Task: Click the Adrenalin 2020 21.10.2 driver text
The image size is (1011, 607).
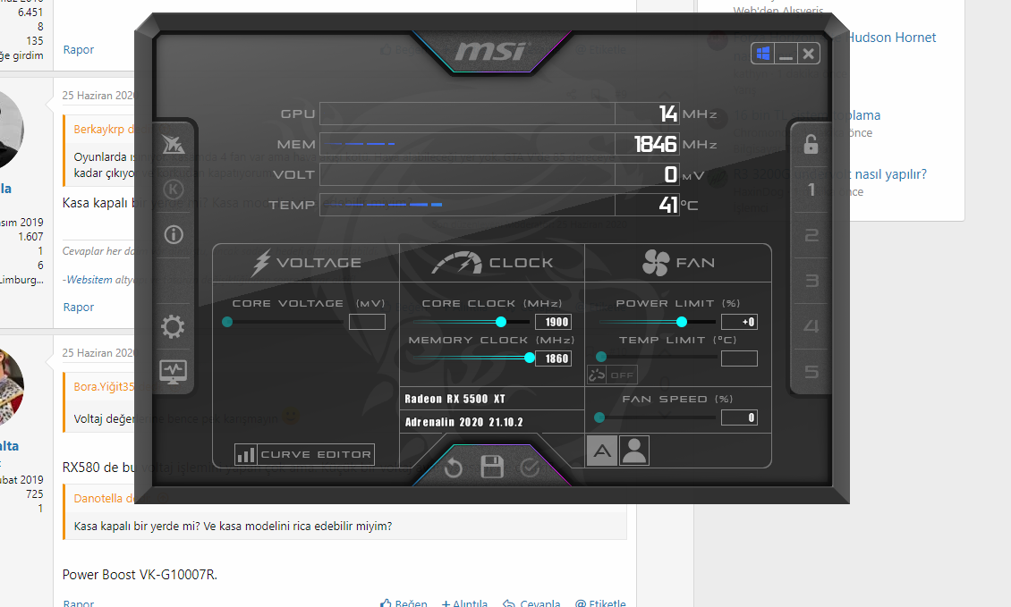Action: coord(463,422)
